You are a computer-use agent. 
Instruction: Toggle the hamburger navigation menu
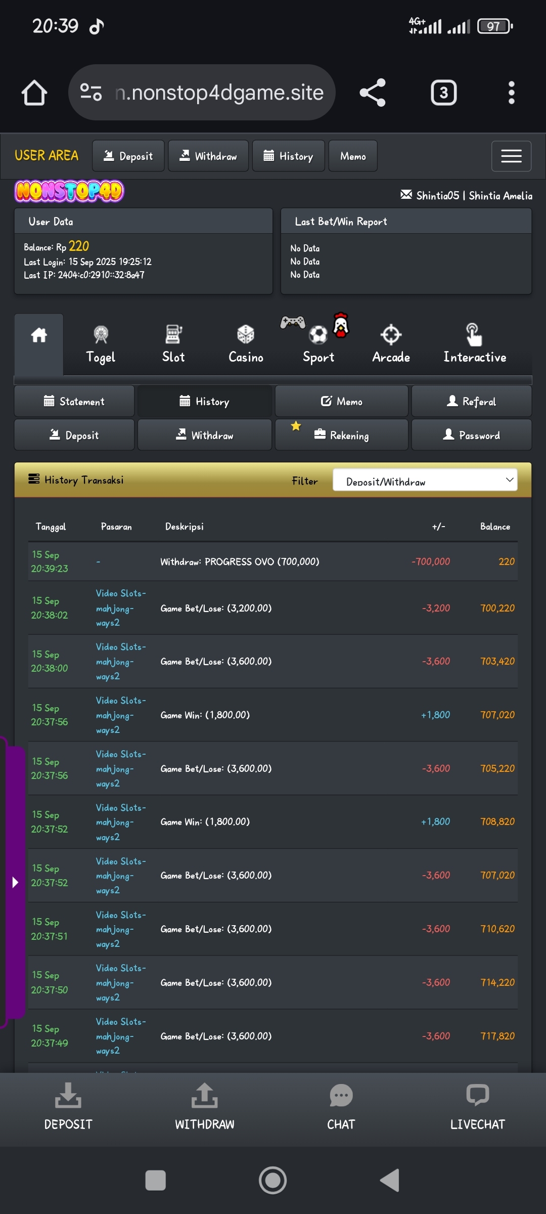tap(511, 156)
